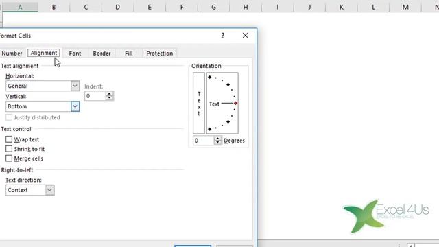Image resolution: width=439 pixels, height=247 pixels.
Task: Select column D header
Action: tap(117, 8)
